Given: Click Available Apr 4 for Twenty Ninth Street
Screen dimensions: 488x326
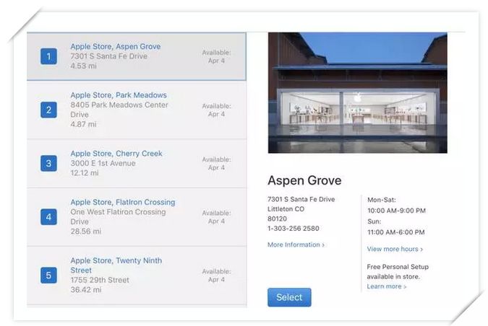Looking at the screenshot, I should pyautogui.click(x=216, y=275).
